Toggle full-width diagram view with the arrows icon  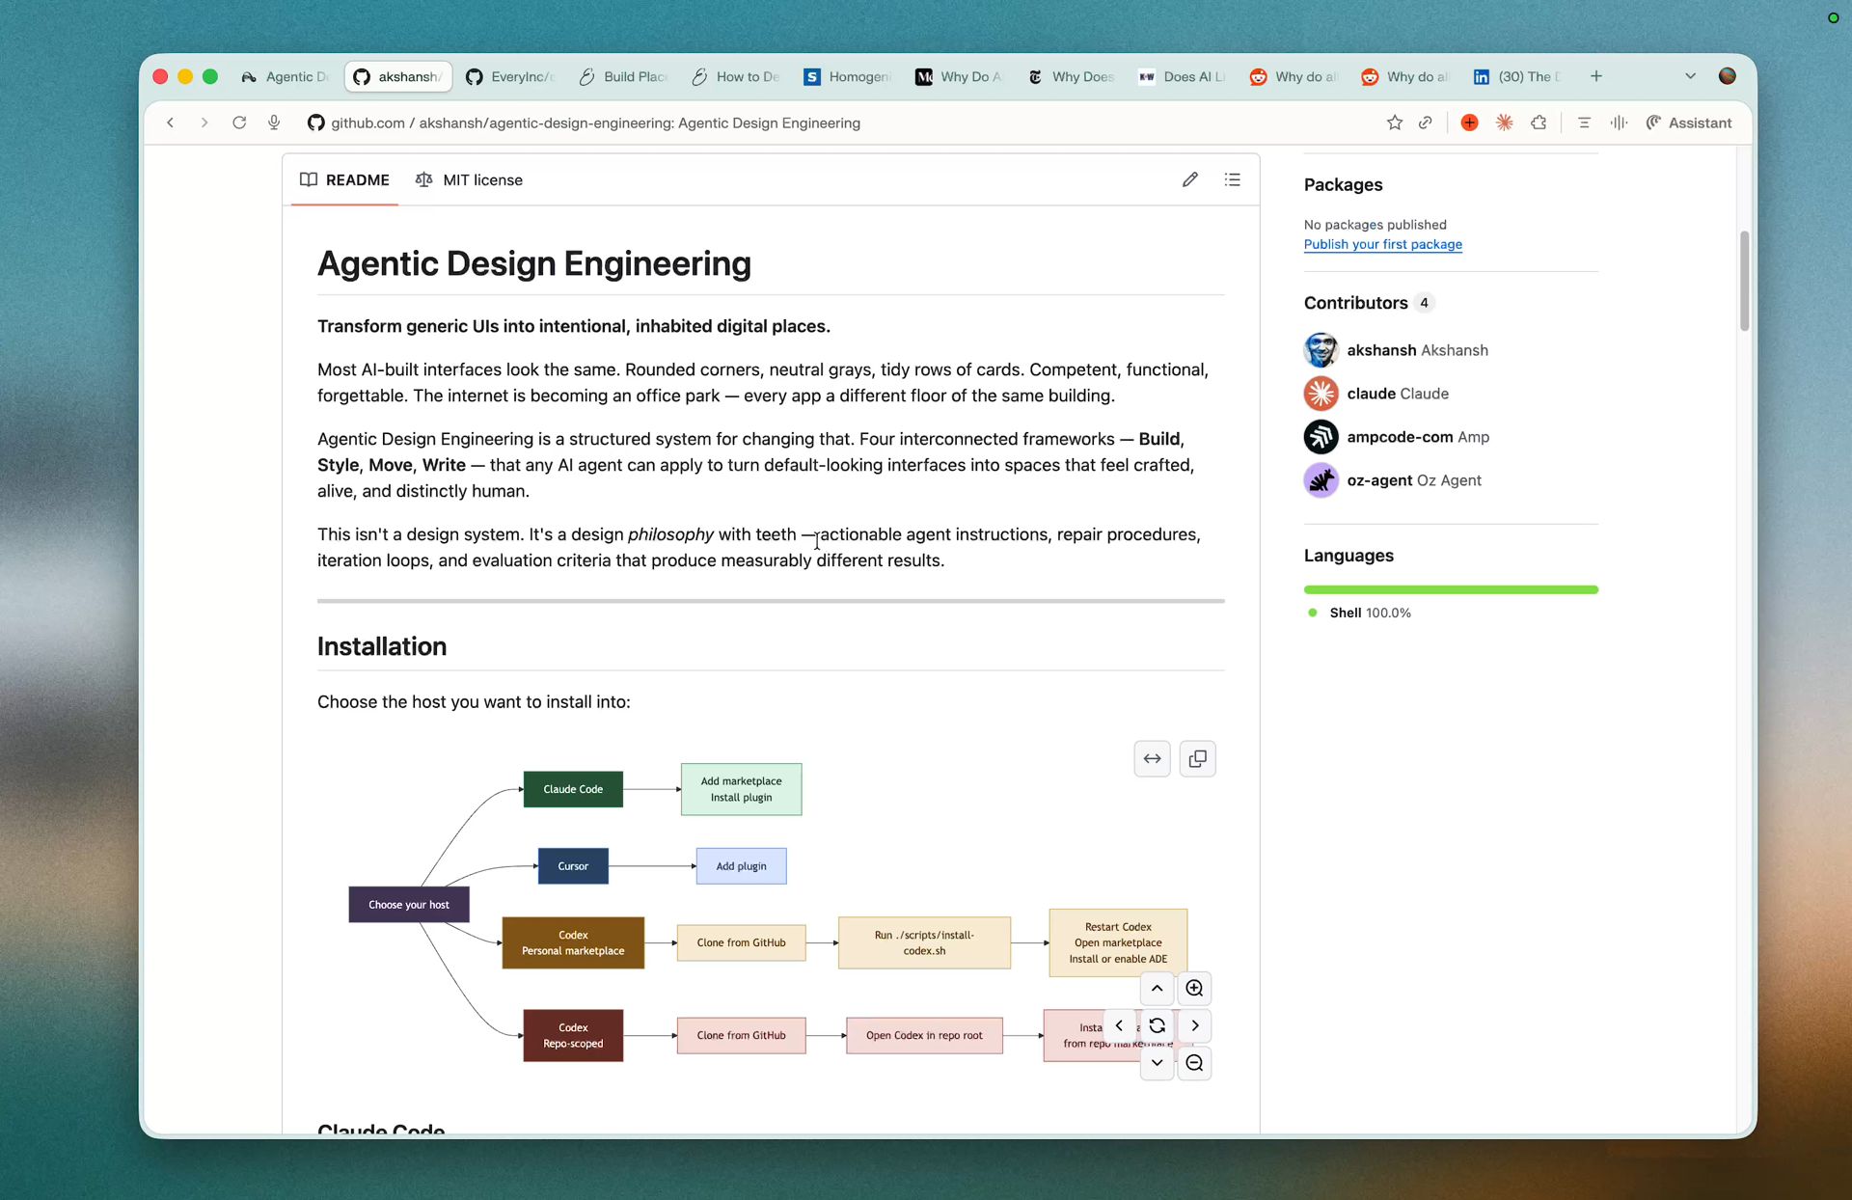[x=1152, y=759]
